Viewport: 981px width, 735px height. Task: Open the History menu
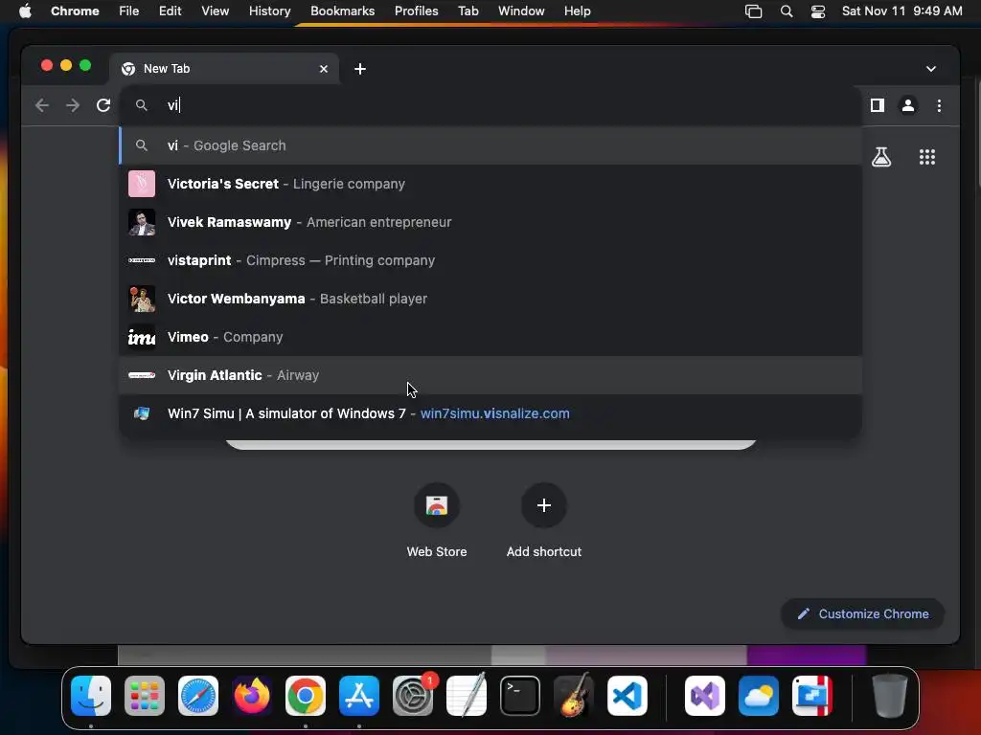pos(269,11)
